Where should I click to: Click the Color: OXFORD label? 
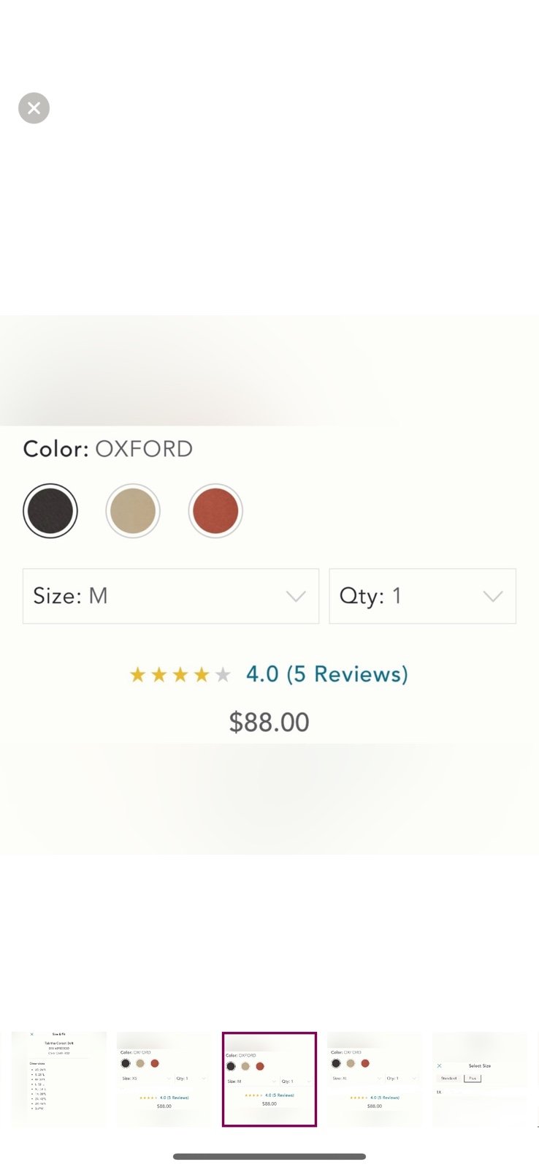point(108,449)
